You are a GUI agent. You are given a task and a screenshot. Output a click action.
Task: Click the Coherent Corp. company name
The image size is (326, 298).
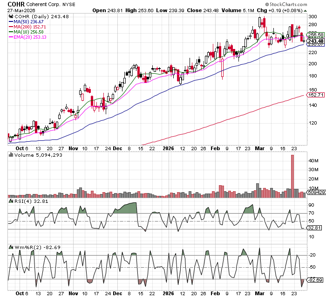[44, 4]
